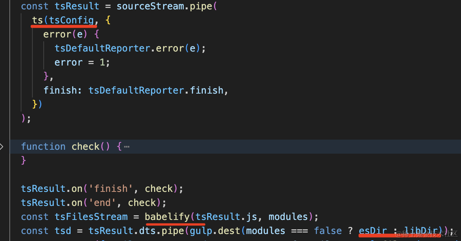
Task: Click the tsConfig argument in ts call
Action: (x=71, y=20)
